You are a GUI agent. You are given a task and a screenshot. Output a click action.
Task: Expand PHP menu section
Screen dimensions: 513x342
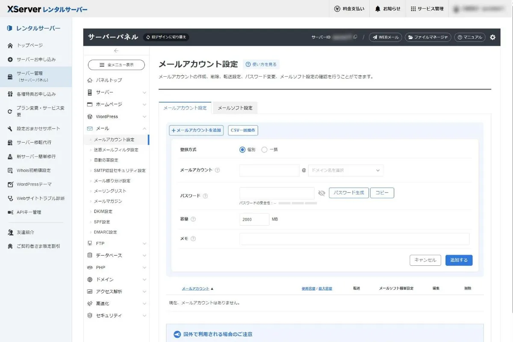(116, 268)
